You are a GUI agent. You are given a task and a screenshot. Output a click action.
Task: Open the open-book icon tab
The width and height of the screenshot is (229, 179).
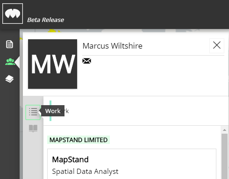(33, 129)
